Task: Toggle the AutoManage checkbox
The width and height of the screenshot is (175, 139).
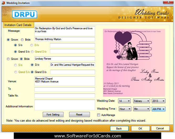Action: 99,115
